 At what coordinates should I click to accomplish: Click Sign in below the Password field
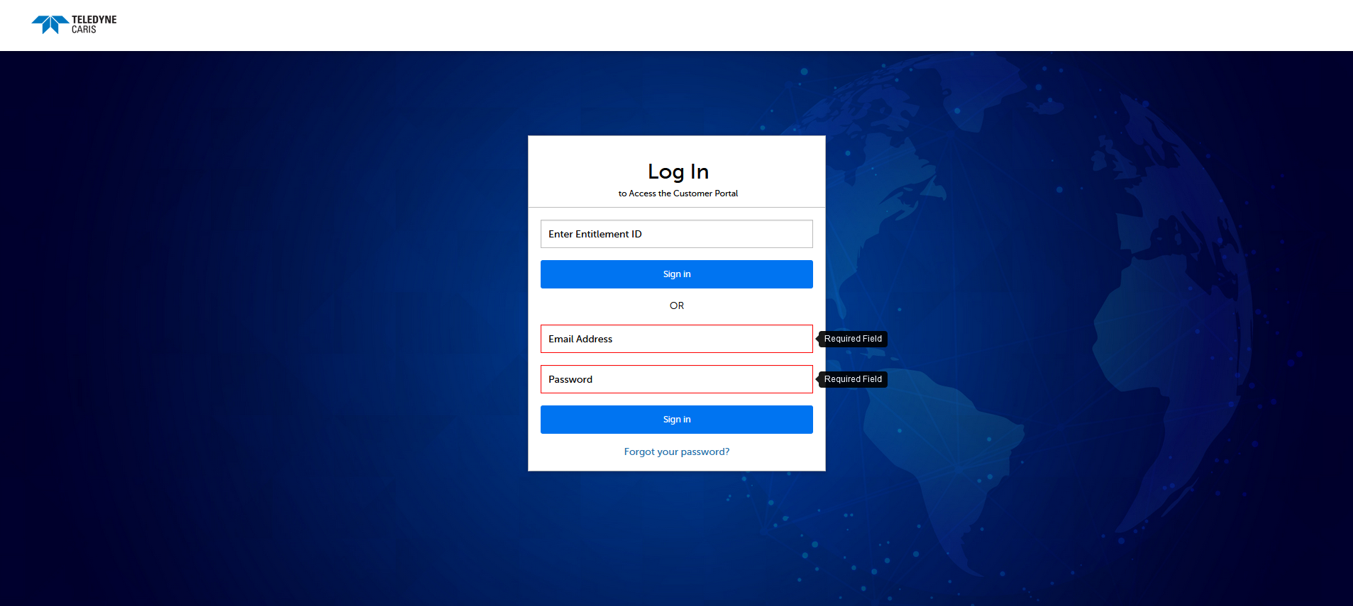(676, 420)
